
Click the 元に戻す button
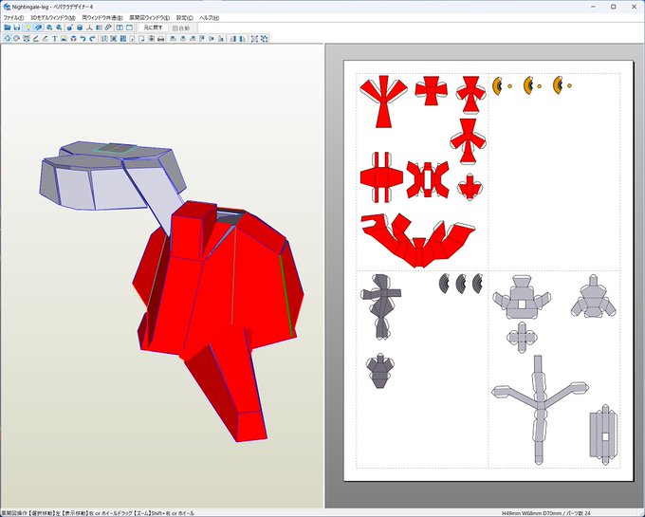[153, 28]
